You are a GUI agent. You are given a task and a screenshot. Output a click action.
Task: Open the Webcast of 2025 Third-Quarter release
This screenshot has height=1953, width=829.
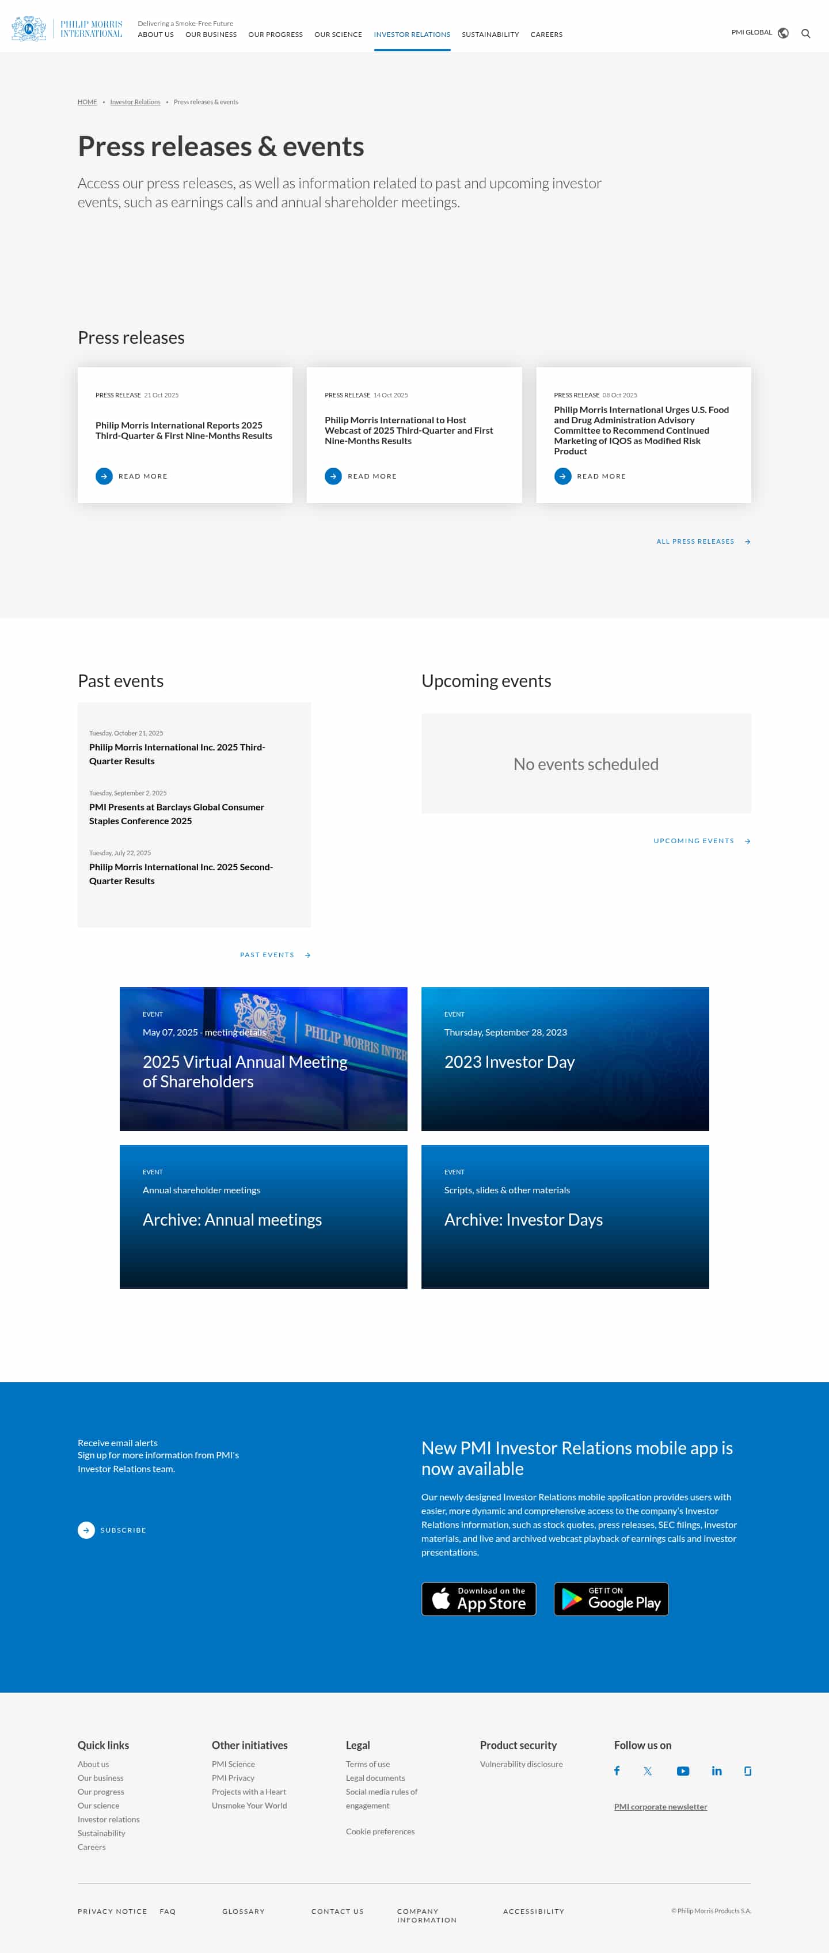408,431
